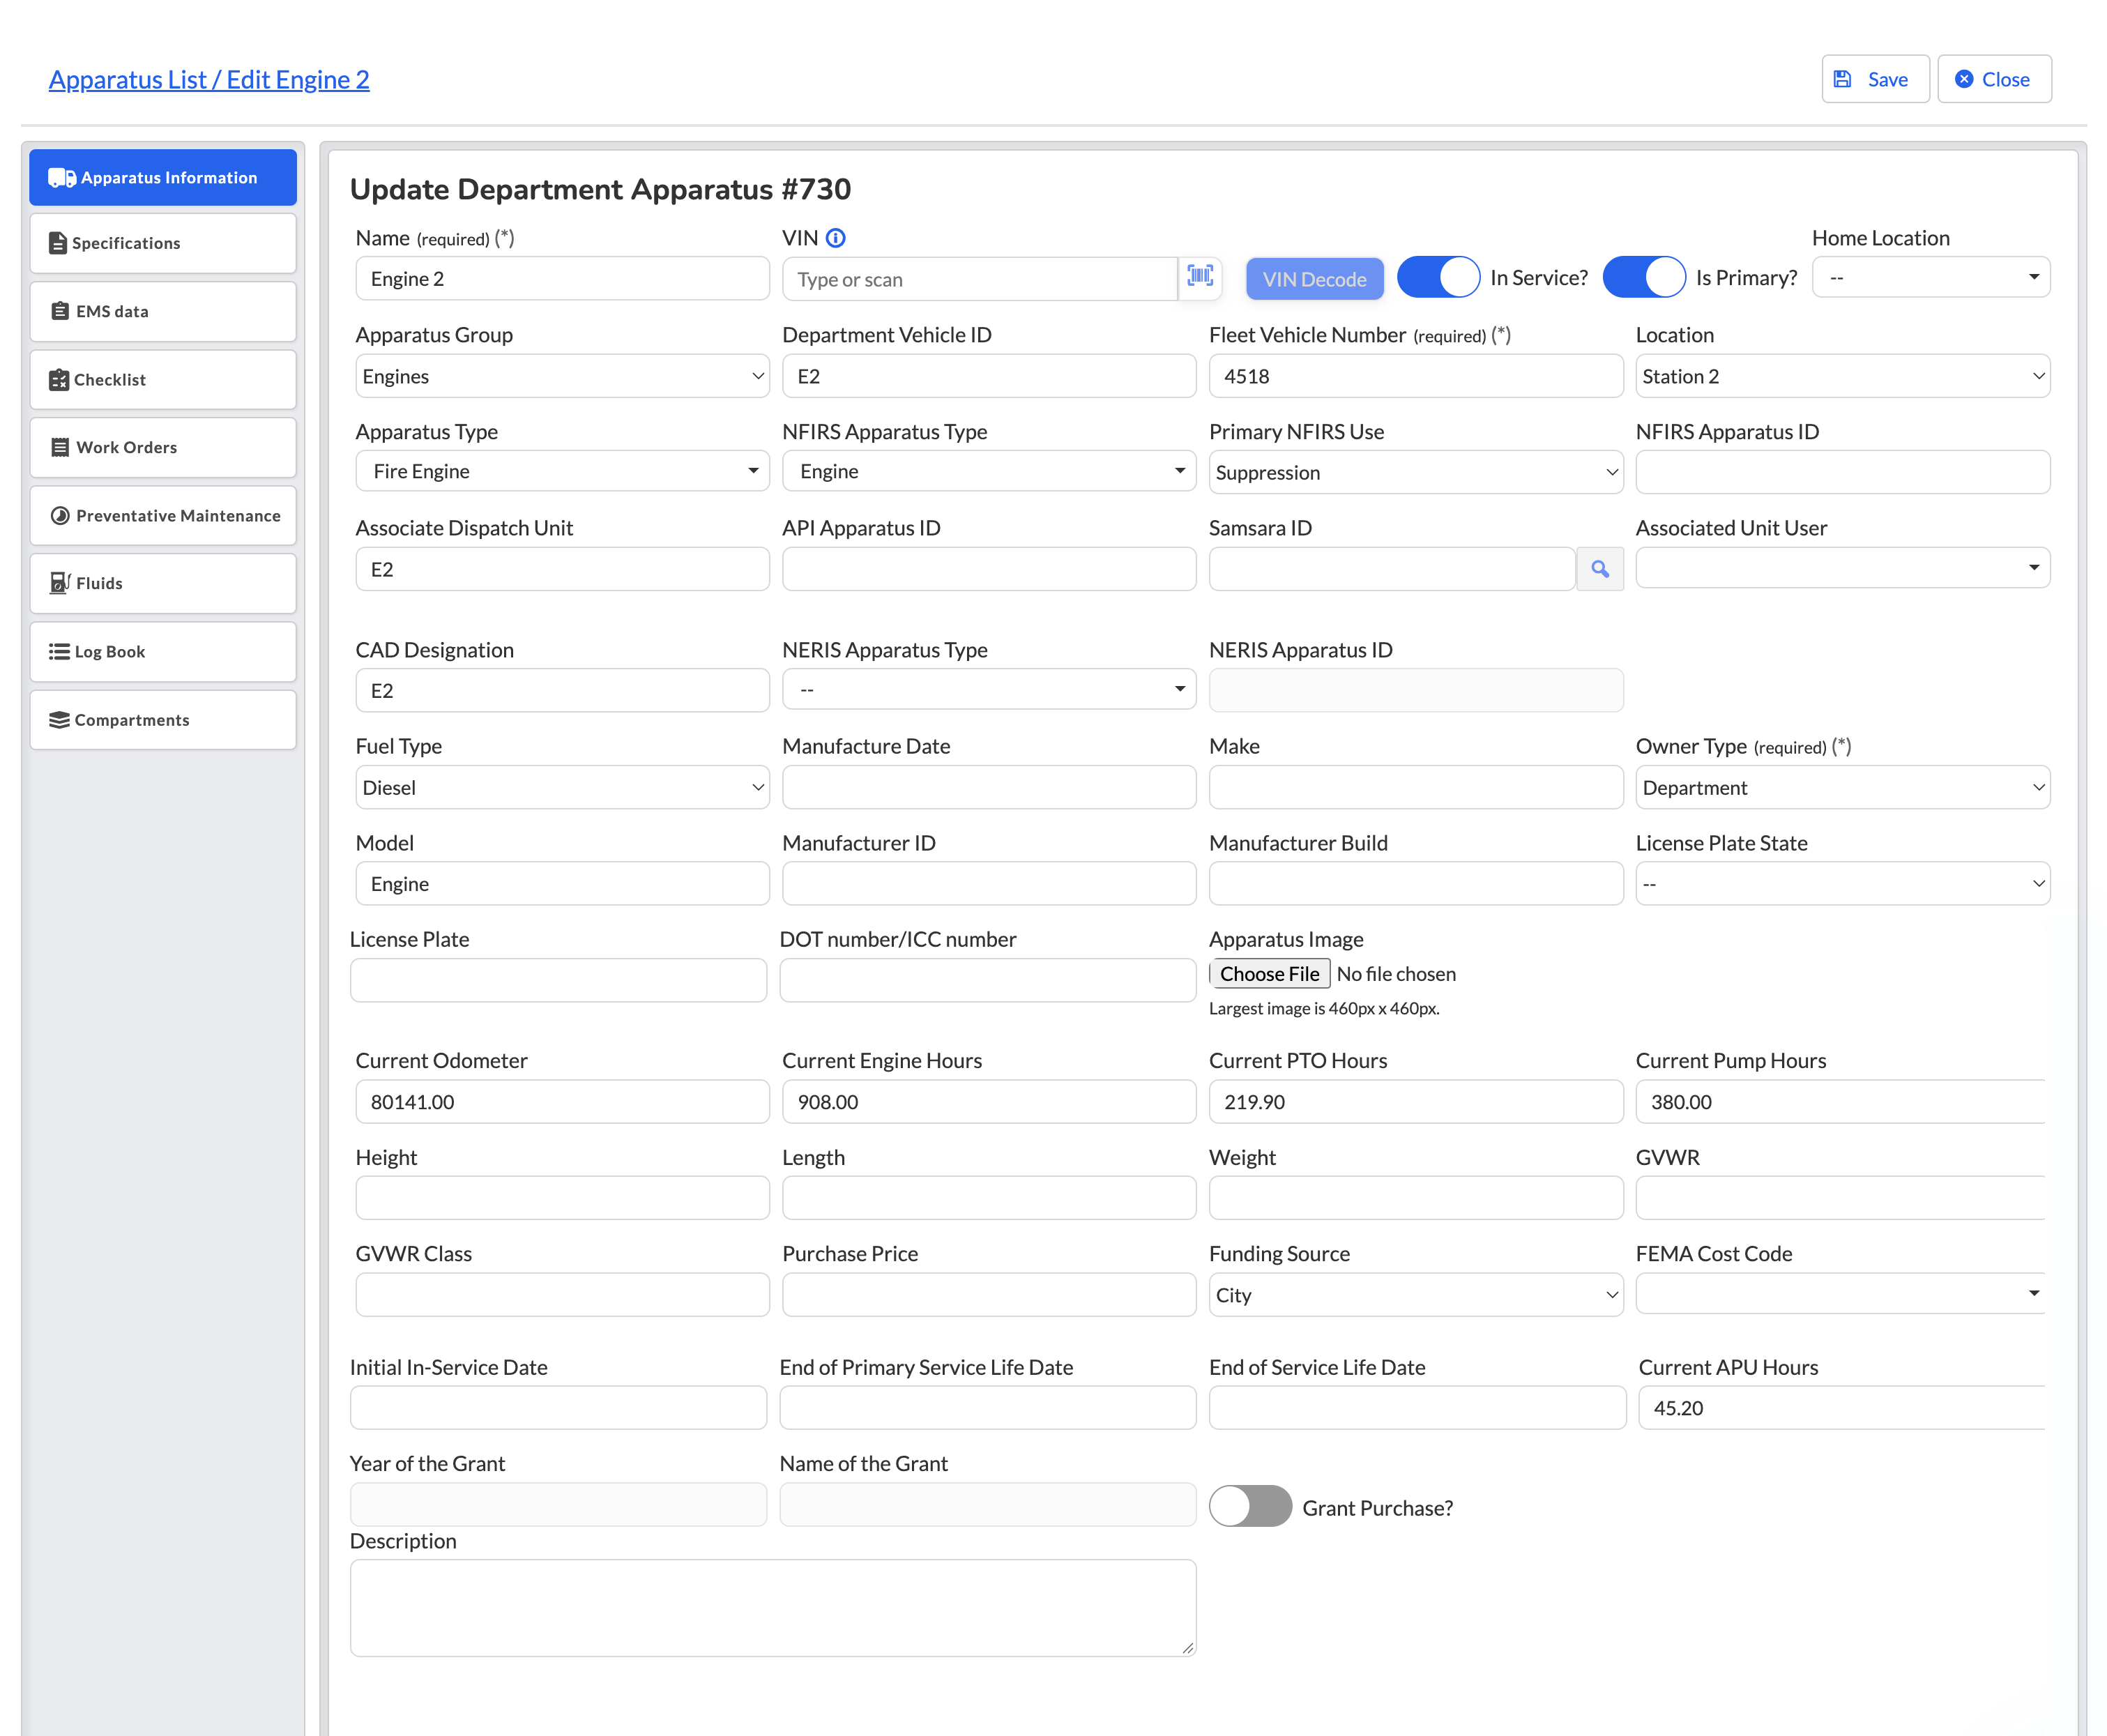
Task: Open the Work Orders tab
Action: 163,447
